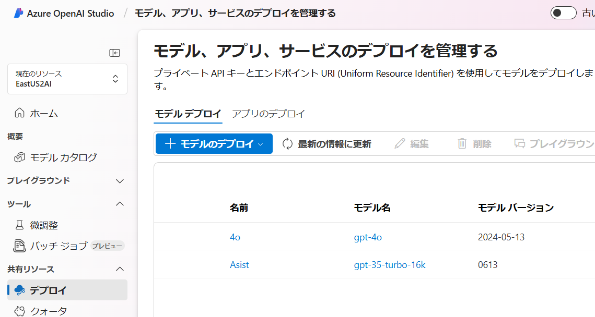
Task: Expand the プレイグラウンド section chevron
Action: click(x=120, y=181)
